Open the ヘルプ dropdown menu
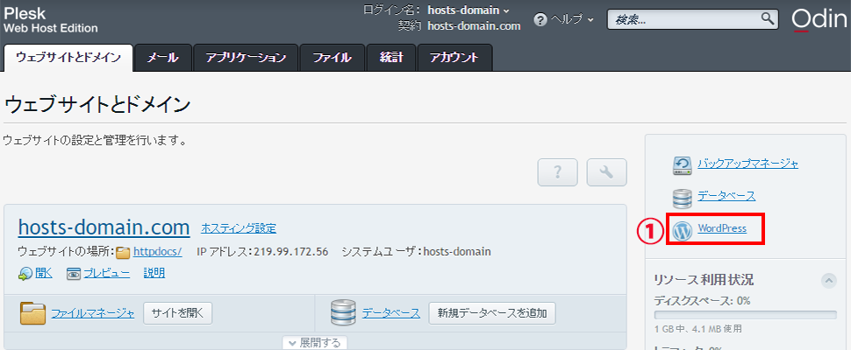 [573, 19]
